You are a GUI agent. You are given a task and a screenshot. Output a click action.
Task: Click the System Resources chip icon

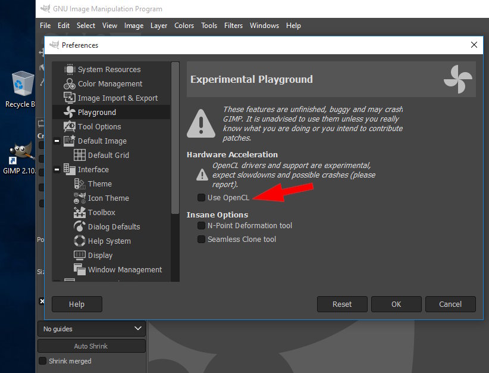coord(70,69)
